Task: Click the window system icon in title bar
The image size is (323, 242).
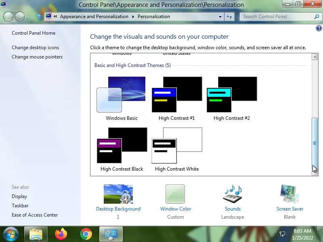Action: click(3, 4)
